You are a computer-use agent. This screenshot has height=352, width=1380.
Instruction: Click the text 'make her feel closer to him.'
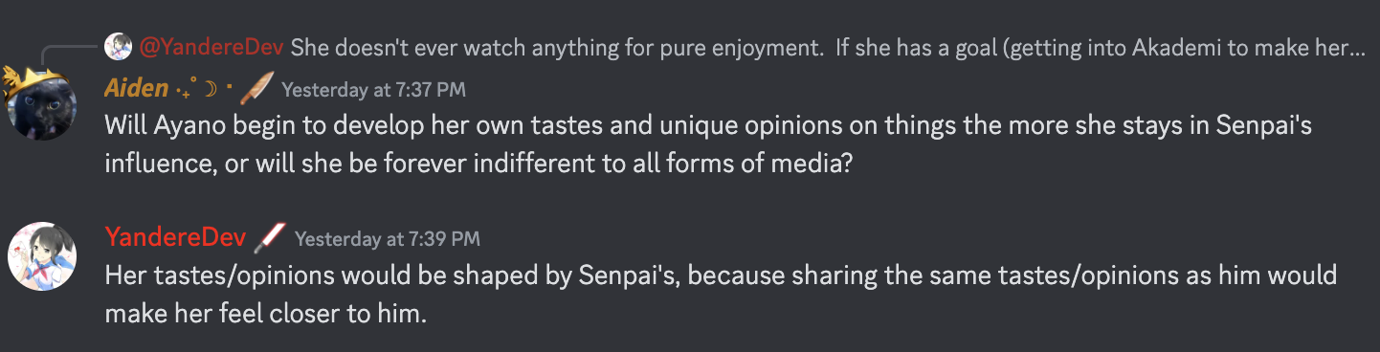point(265,313)
